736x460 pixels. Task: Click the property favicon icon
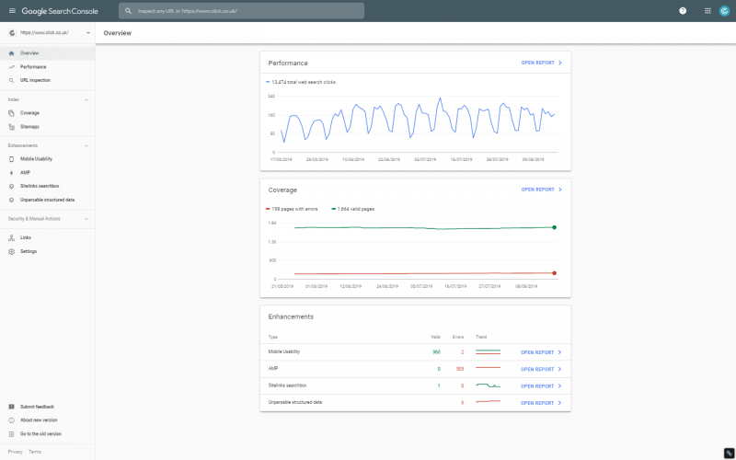point(12,33)
